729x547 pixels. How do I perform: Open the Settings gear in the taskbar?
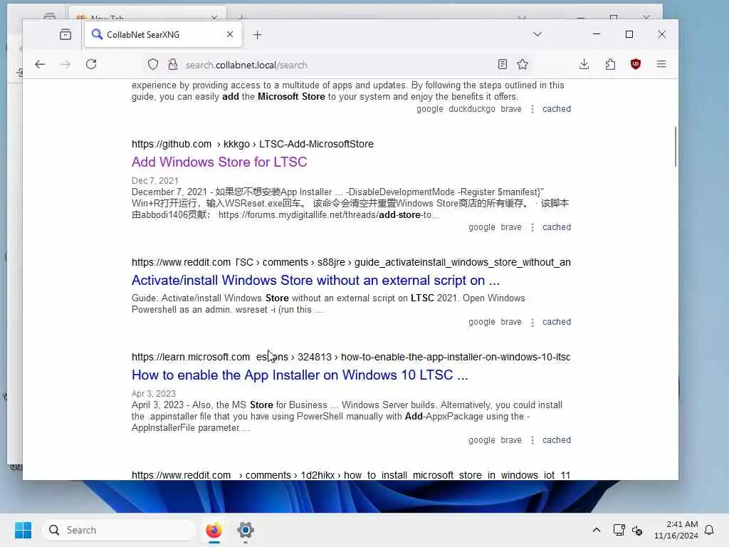click(x=246, y=530)
